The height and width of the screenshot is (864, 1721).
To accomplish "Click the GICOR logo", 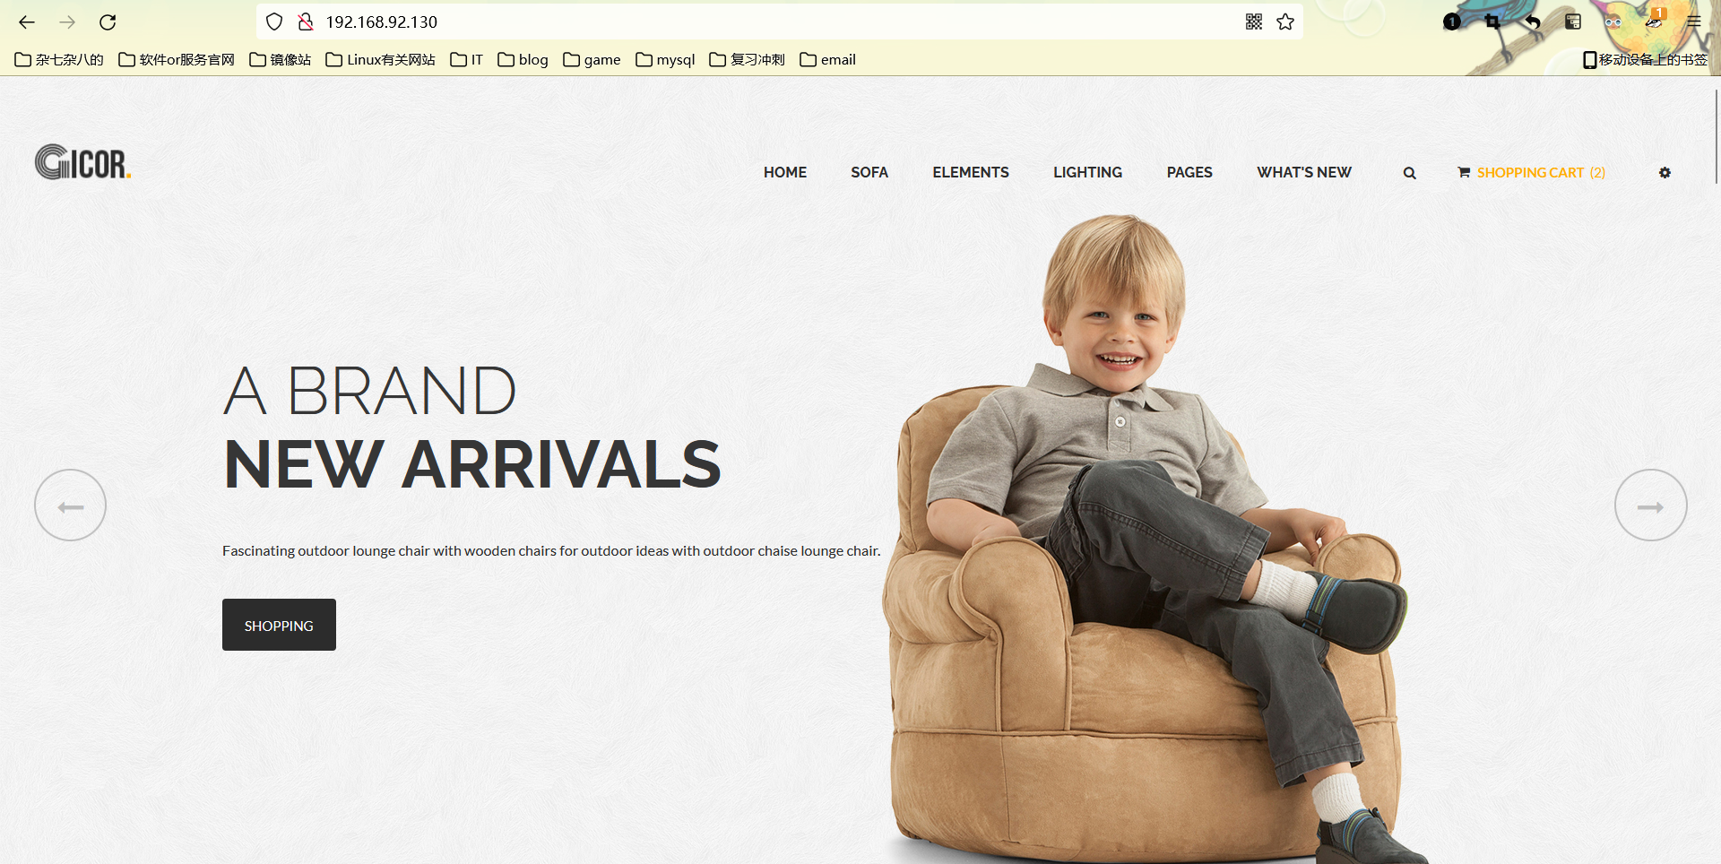I will coord(83,162).
